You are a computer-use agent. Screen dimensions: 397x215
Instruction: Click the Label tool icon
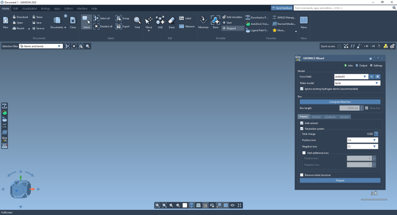click(181, 18)
